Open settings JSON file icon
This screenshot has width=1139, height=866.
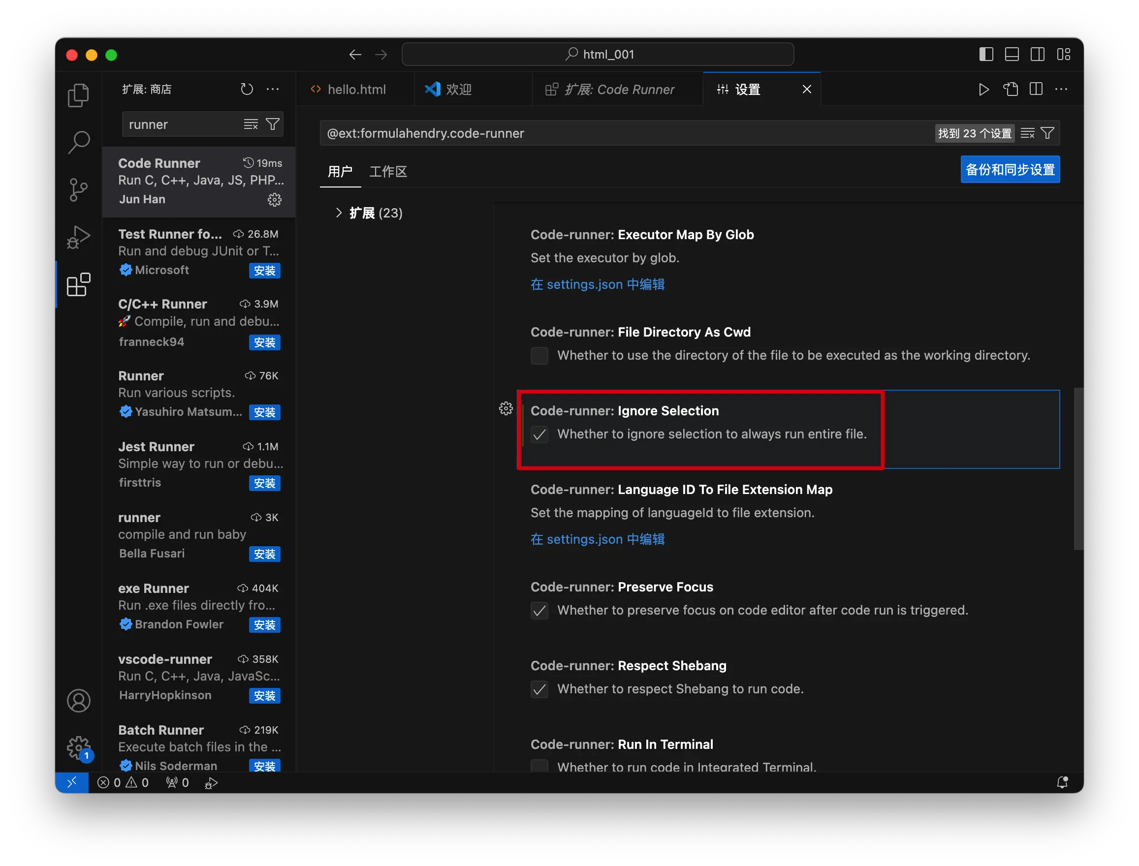[x=1010, y=89]
